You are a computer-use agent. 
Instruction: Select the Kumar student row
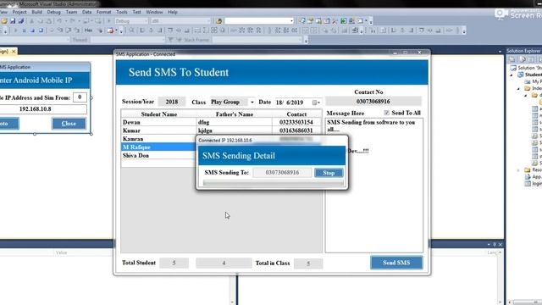[x=221, y=130]
